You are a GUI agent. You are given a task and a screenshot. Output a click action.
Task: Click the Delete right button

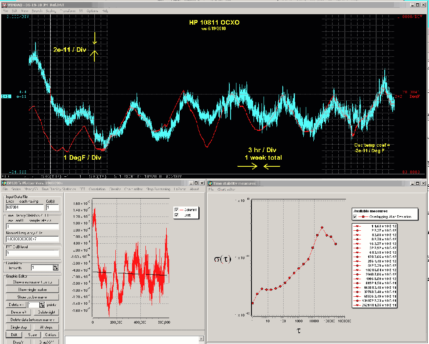click(x=46, y=312)
